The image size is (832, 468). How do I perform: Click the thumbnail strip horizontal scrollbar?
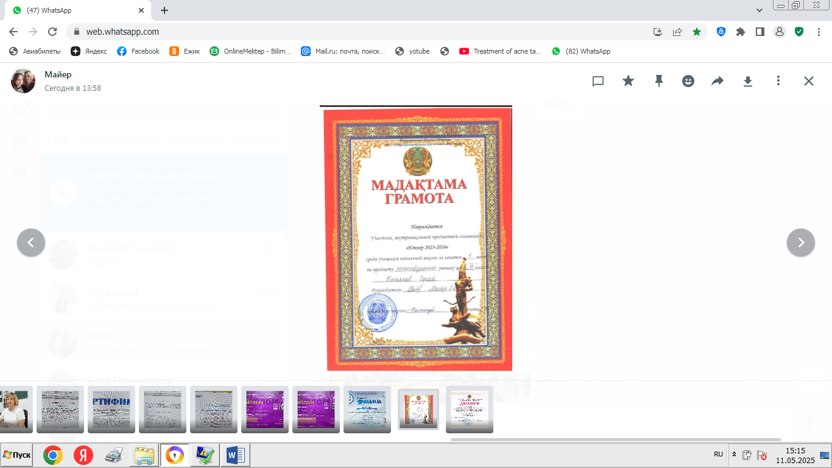(x=616, y=439)
